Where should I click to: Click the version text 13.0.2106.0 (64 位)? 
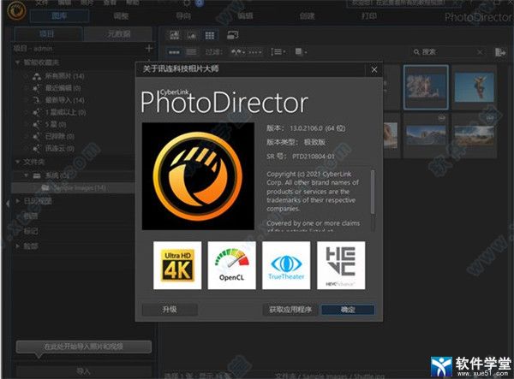click(x=318, y=128)
